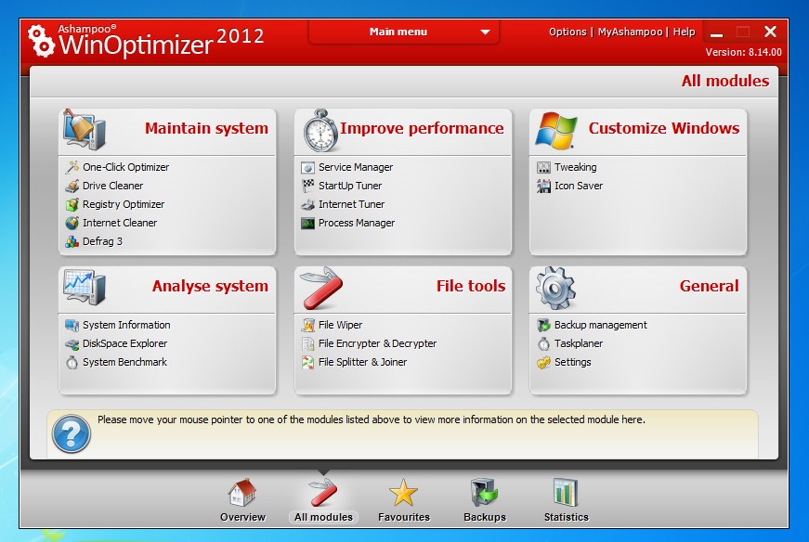Start Registry Optimizer from its label
Image resolution: width=809 pixels, height=542 pixels.
click(x=124, y=204)
